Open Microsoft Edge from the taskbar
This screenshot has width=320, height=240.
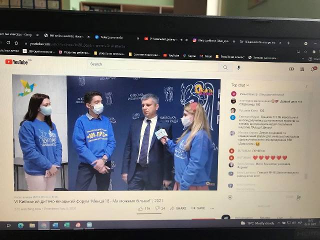[21, 225]
